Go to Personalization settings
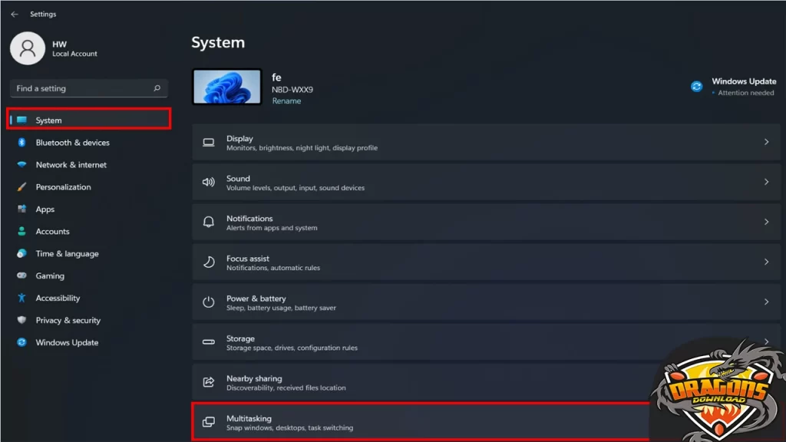 (x=63, y=187)
